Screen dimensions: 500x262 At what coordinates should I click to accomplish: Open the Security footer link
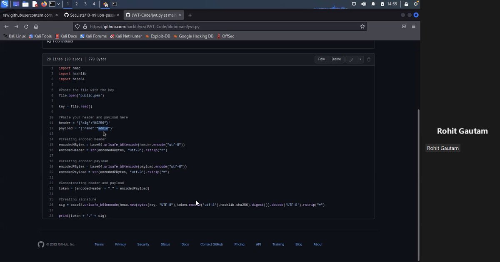[x=143, y=245]
